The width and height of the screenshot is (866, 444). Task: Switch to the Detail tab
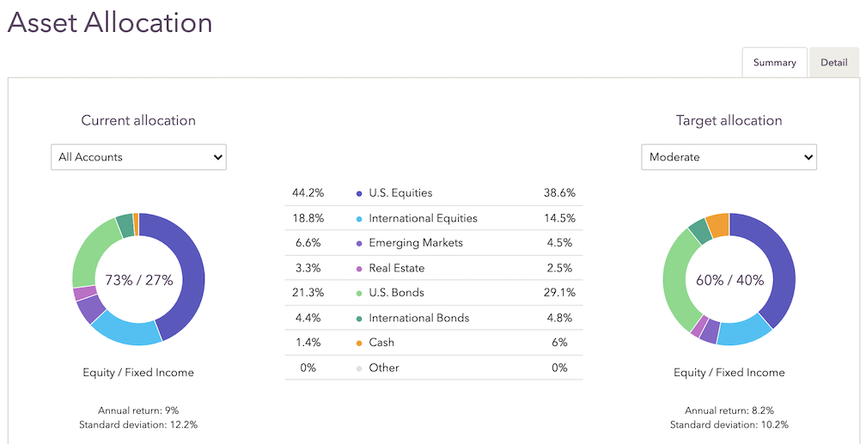click(x=833, y=63)
